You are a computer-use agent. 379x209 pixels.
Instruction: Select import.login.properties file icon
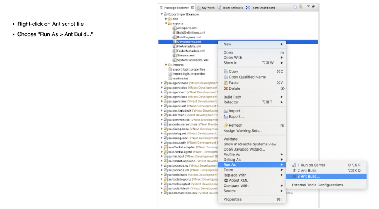point(170,74)
